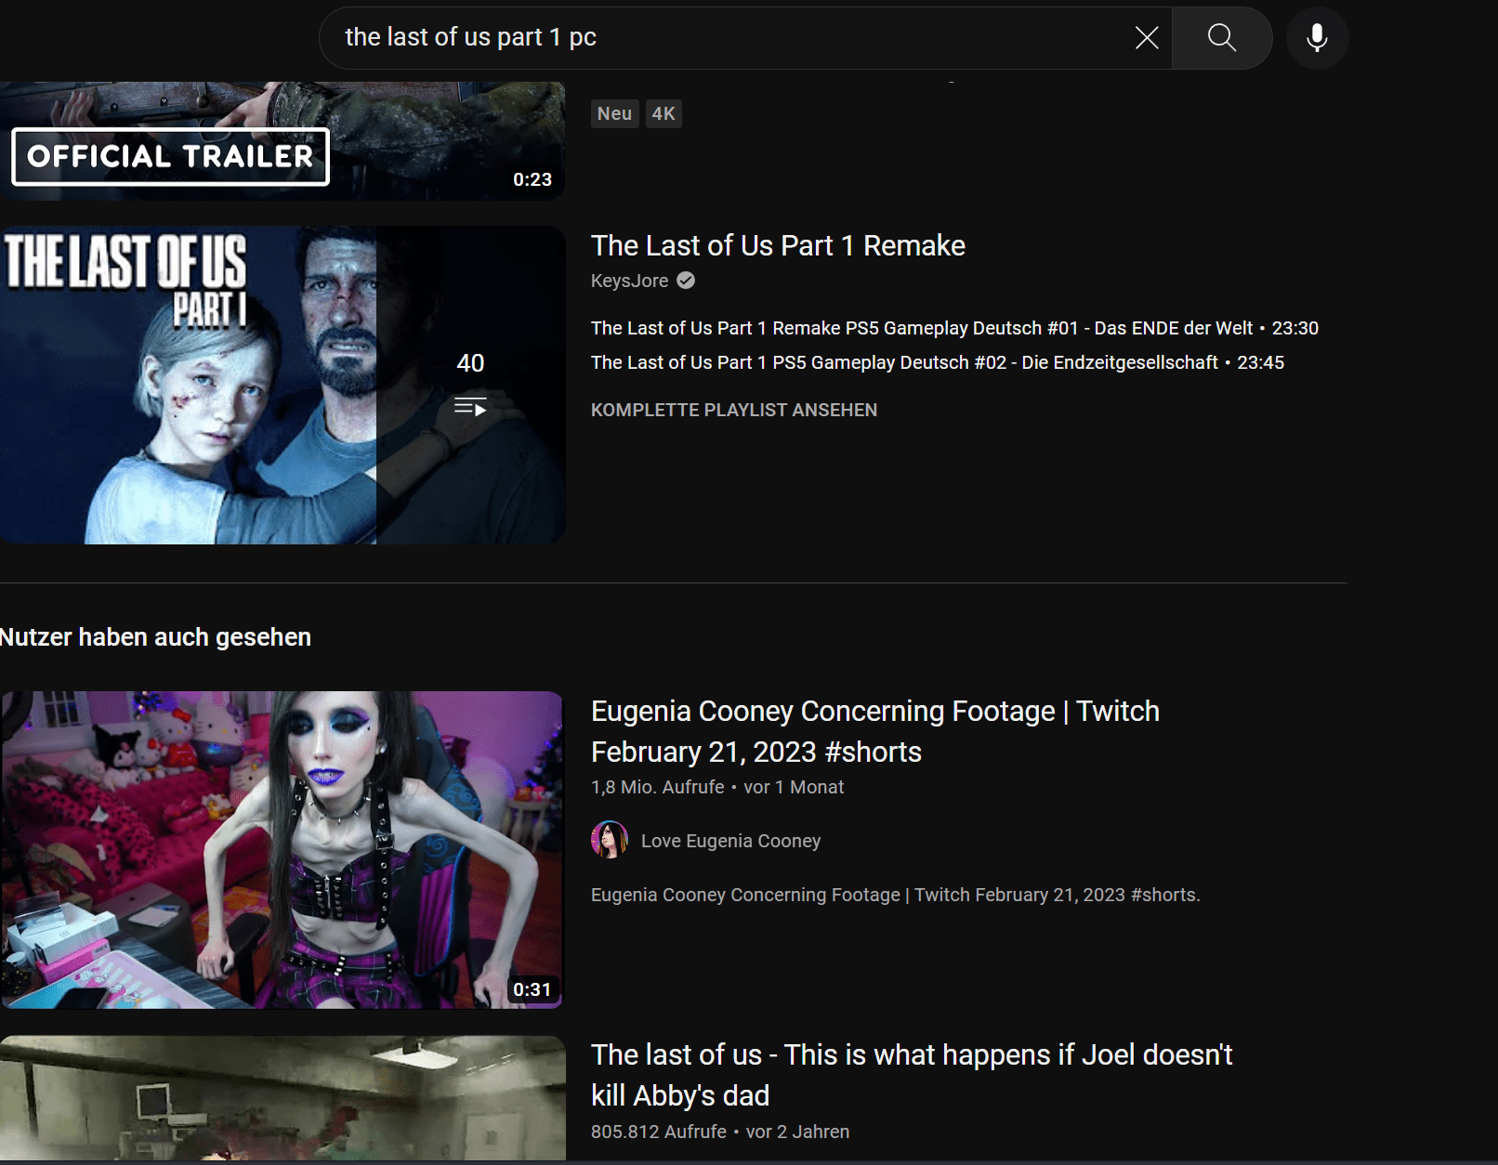1498x1165 pixels.
Task: Click the playlist video count 40
Action: 470,362
